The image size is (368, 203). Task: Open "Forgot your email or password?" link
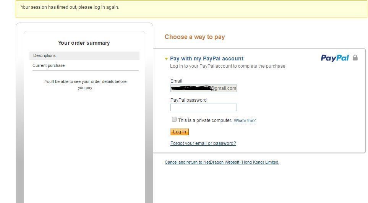pyautogui.click(x=203, y=143)
